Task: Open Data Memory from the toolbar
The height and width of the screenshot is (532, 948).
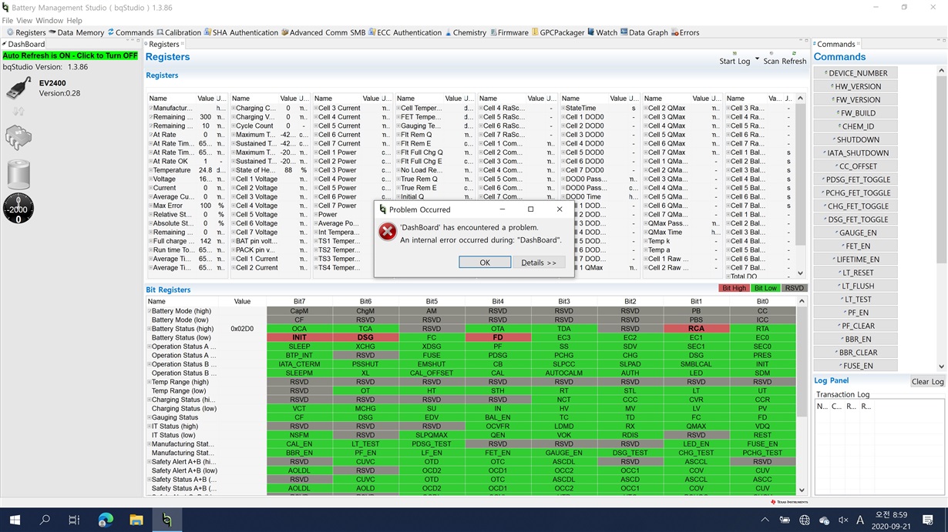Action: 76,32
